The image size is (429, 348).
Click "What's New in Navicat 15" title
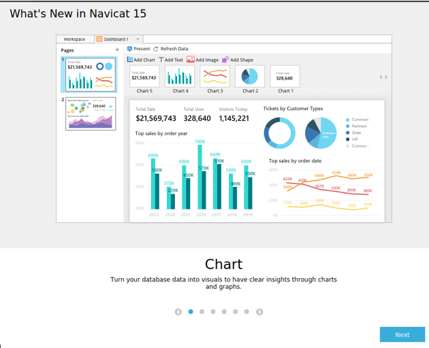78,14
